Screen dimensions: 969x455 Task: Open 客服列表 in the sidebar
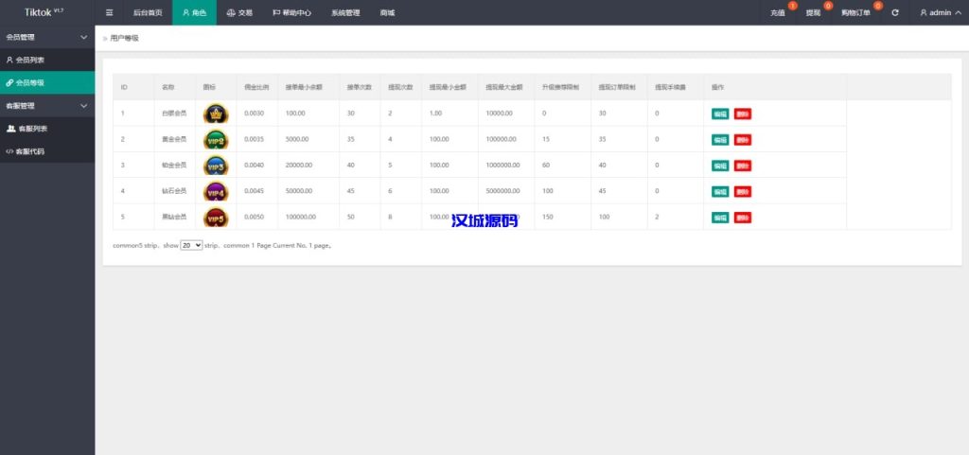click(32, 129)
